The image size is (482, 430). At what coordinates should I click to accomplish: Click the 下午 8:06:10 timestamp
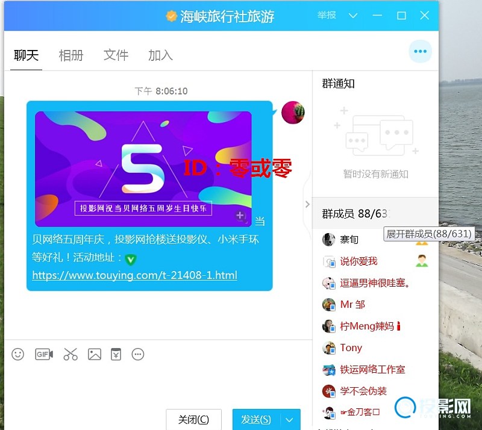click(161, 91)
